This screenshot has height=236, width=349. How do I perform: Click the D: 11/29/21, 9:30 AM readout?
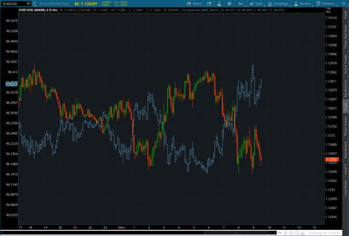tap(75, 10)
